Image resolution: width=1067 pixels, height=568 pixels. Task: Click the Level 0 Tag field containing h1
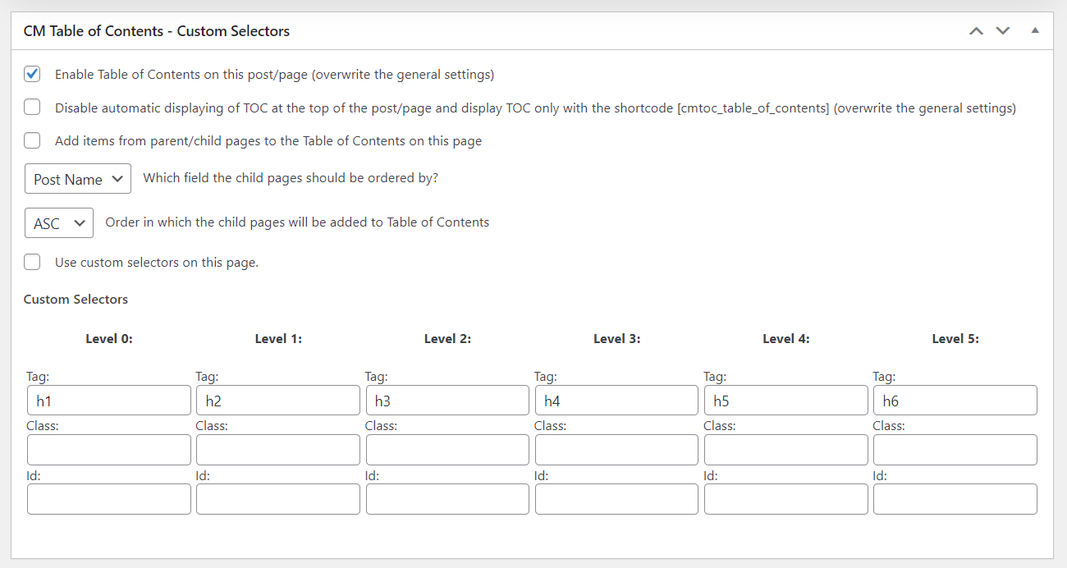pyautogui.click(x=109, y=401)
